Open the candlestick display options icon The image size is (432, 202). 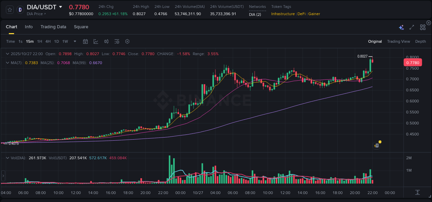click(x=106, y=41)
